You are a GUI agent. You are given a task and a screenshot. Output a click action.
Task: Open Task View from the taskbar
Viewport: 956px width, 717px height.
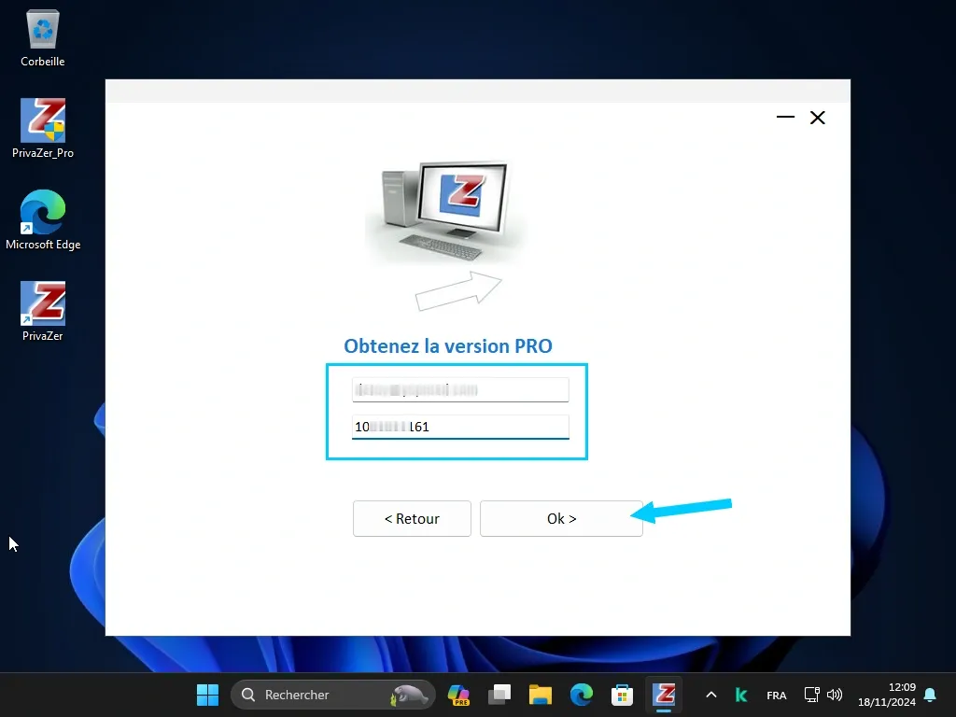(499, 695)
